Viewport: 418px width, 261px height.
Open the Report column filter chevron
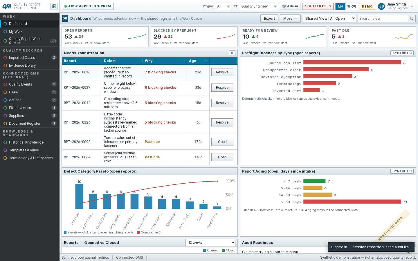tap(99, 61)
